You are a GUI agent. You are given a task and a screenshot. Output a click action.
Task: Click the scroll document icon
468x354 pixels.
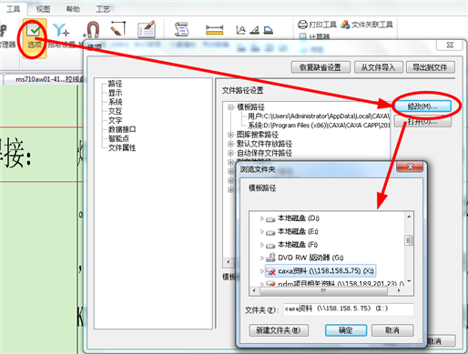point(182,29)
